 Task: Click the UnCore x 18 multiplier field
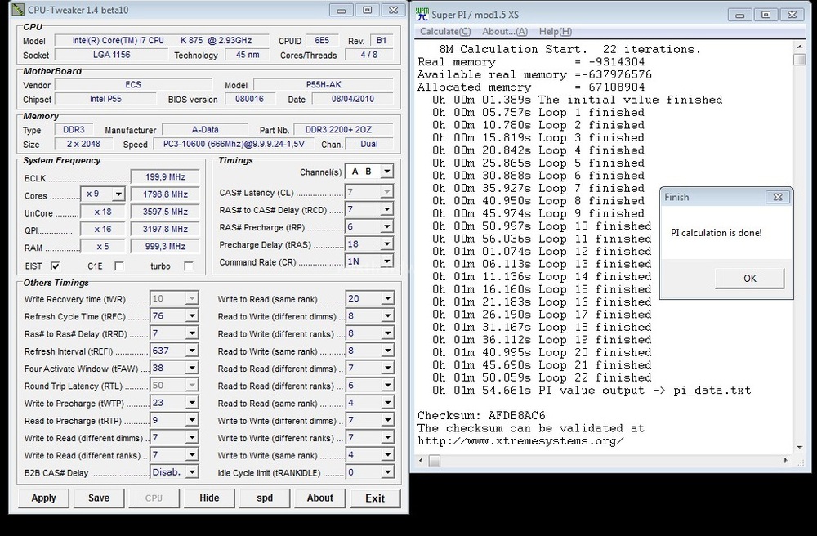pos(103,212)
